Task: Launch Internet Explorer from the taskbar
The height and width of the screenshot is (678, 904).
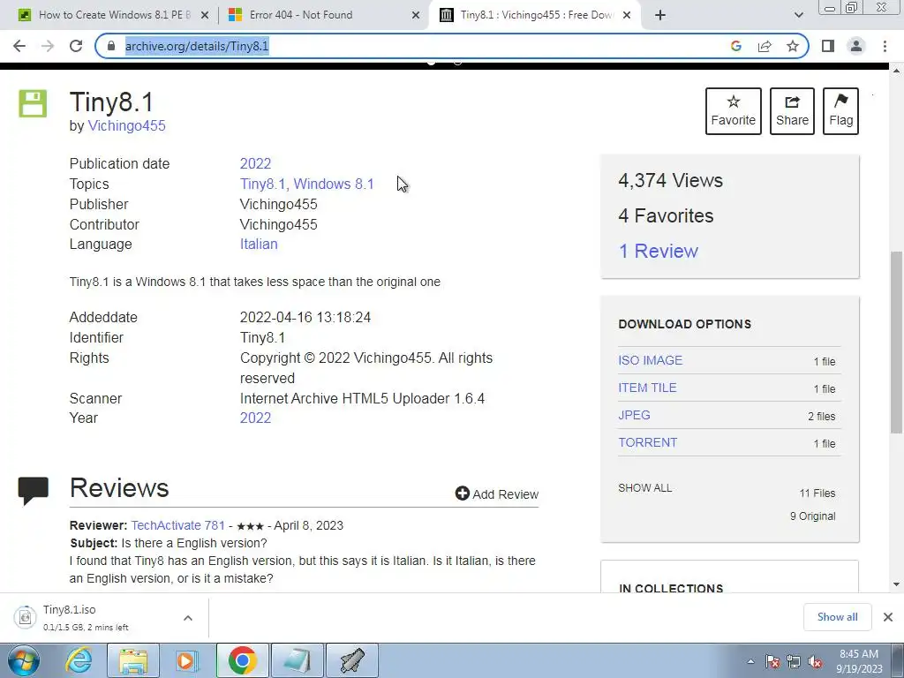Action: [x=79, y=660]
